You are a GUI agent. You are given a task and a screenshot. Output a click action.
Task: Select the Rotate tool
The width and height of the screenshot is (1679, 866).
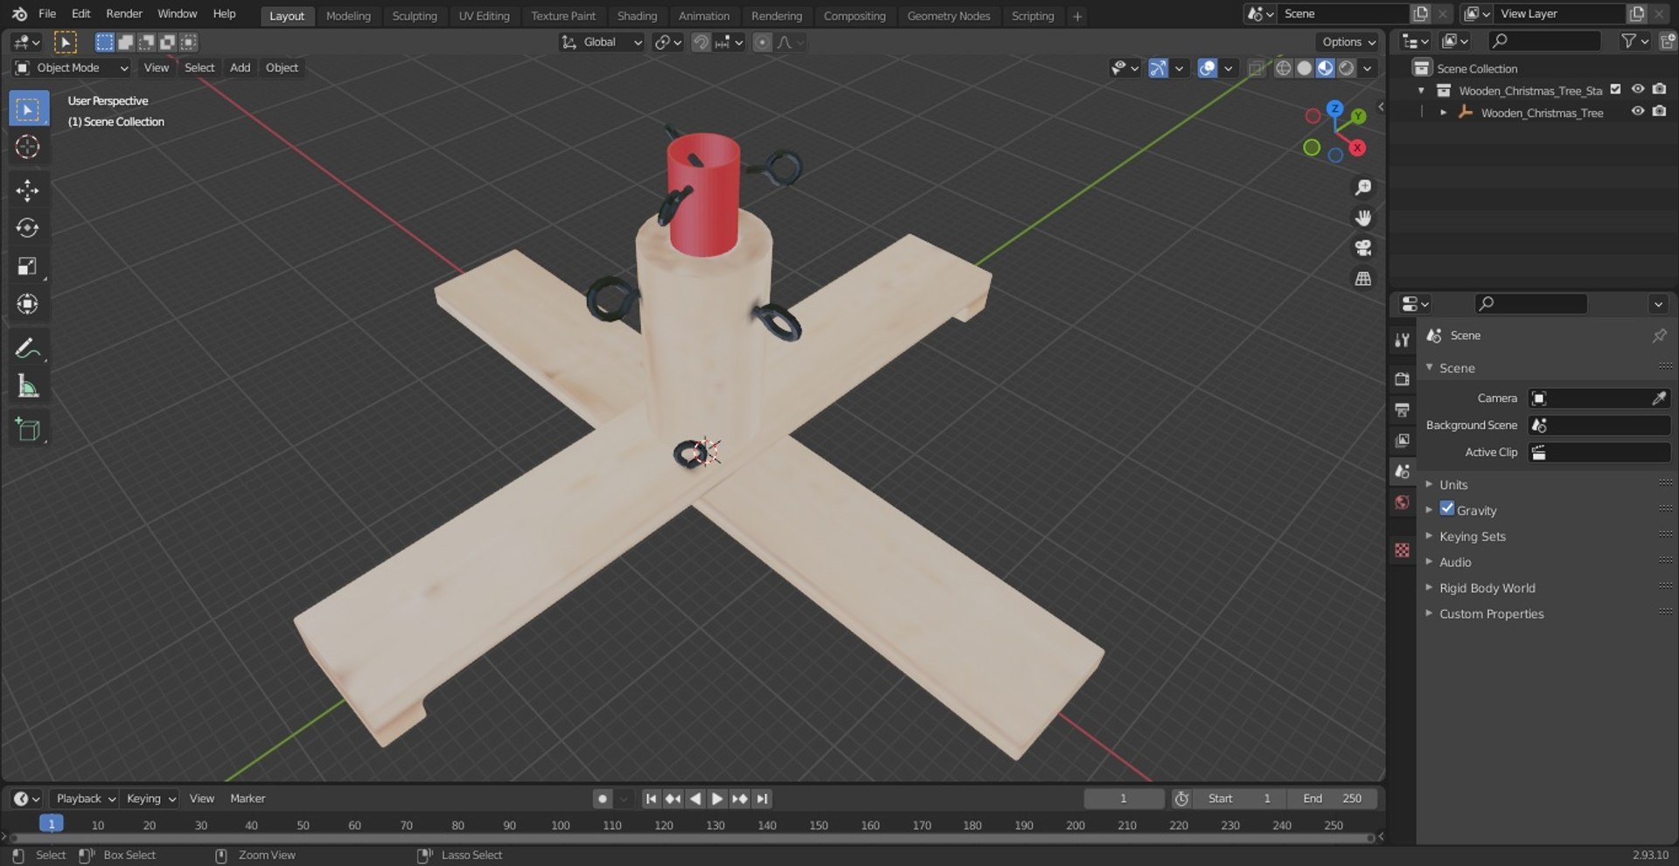[28, 228]
